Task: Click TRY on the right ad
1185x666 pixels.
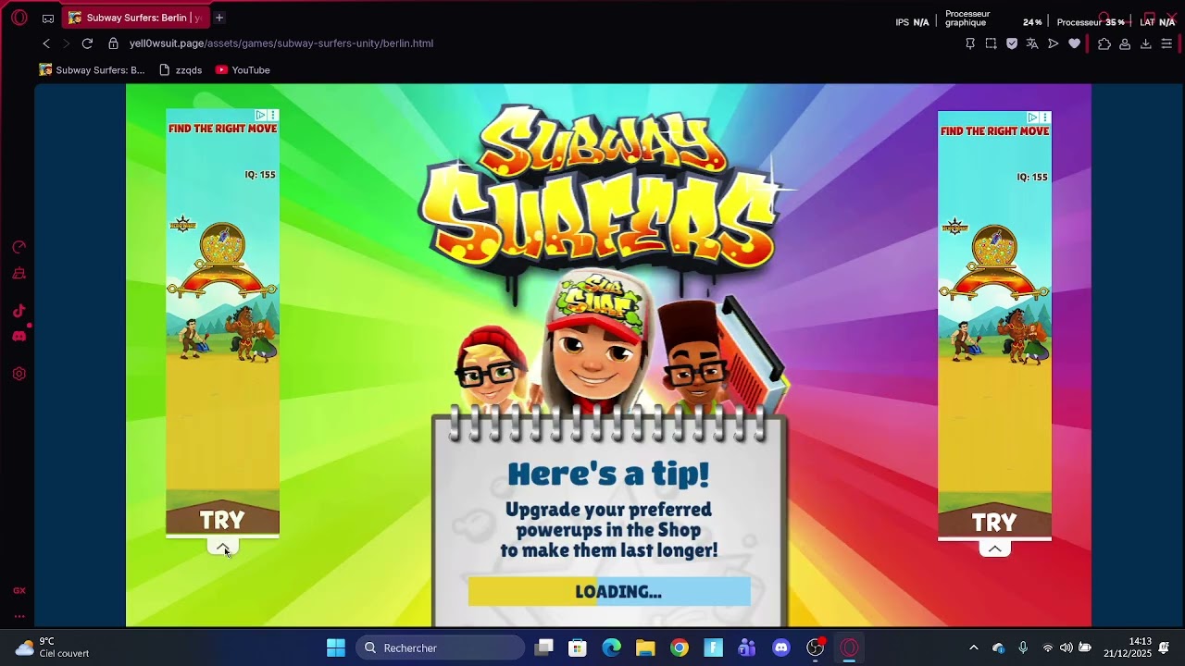Action: (994, 524)
